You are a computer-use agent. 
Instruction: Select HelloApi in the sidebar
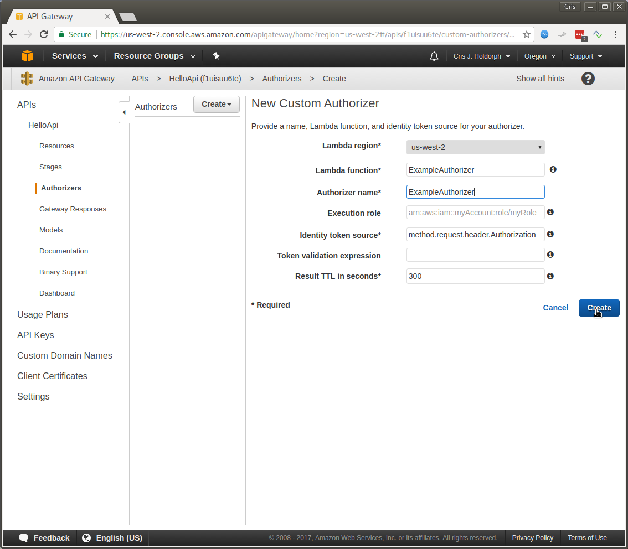tap(43, 125)
